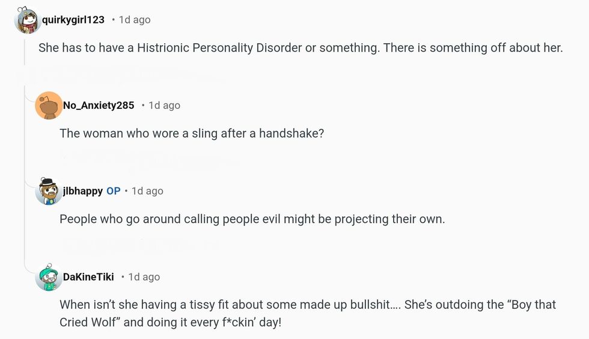This screenshot has height=339, width=589.
Task: Click the "1d ago" timestamp beside the OP badge
Action: (x=147, y=191)
